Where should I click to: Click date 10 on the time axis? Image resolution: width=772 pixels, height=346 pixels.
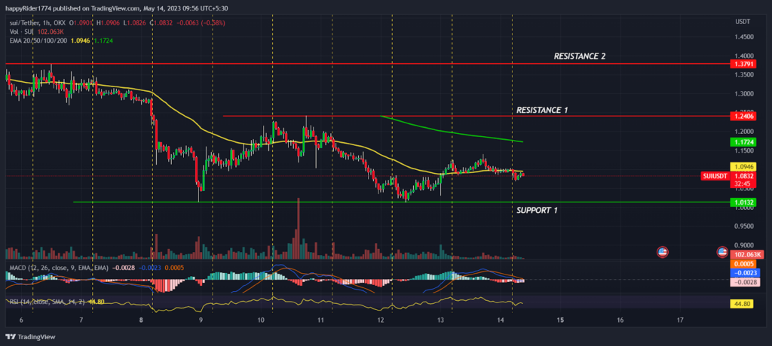(261, 320)
